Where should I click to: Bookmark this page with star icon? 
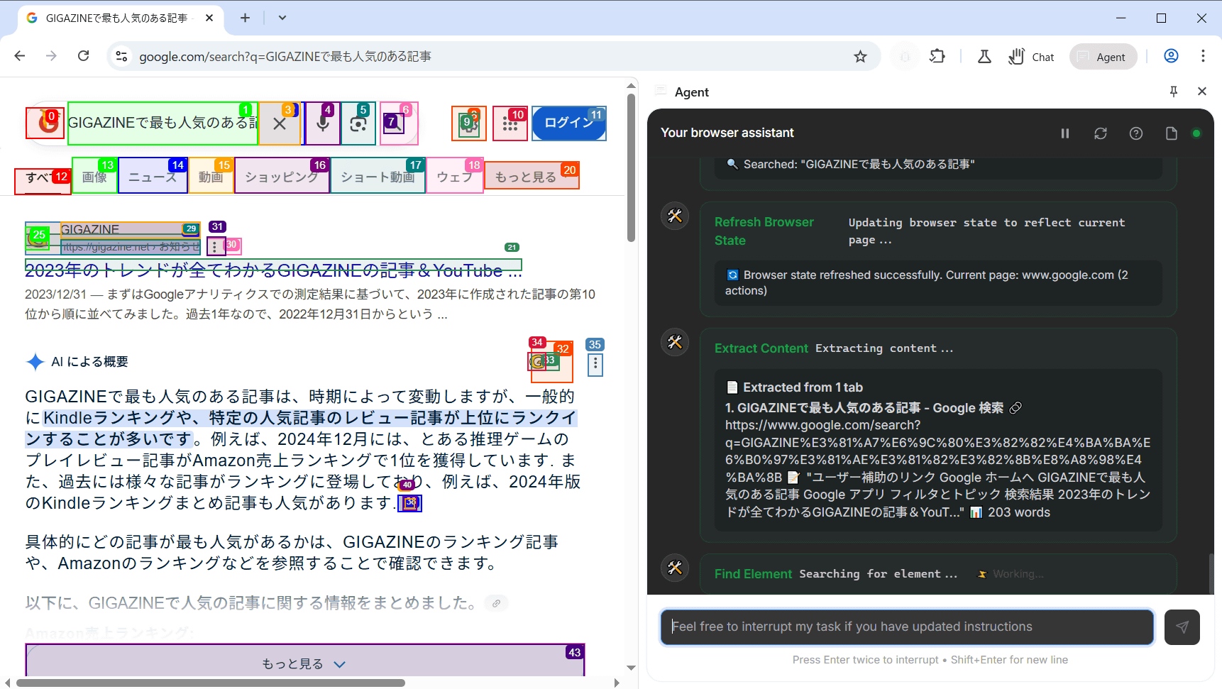coord(860,57)
